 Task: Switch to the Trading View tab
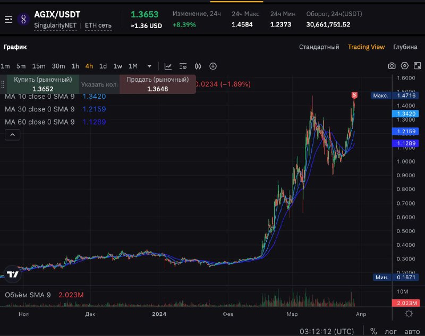(366, 47)
